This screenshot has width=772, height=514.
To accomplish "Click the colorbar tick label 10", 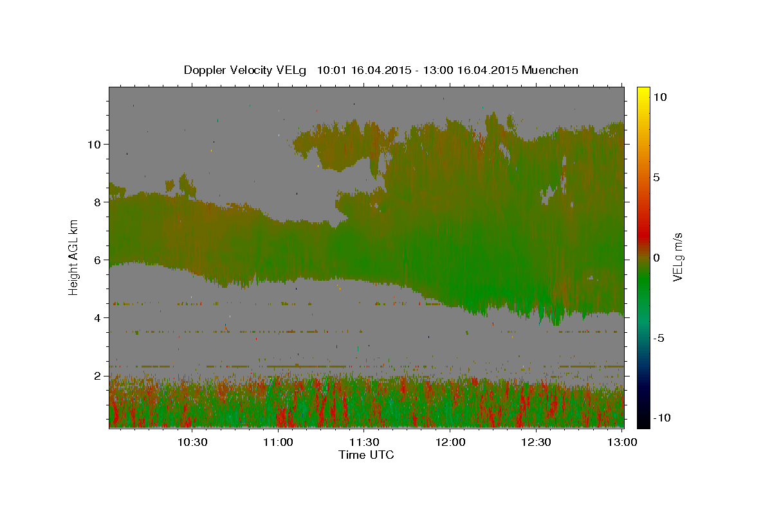I will 660,97.
